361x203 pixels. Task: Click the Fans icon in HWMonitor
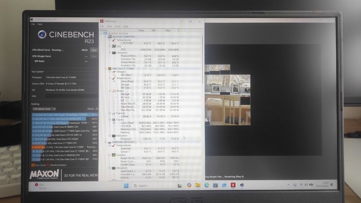114,46
